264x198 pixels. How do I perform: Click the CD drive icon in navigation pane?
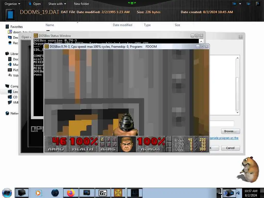[10, 97]
